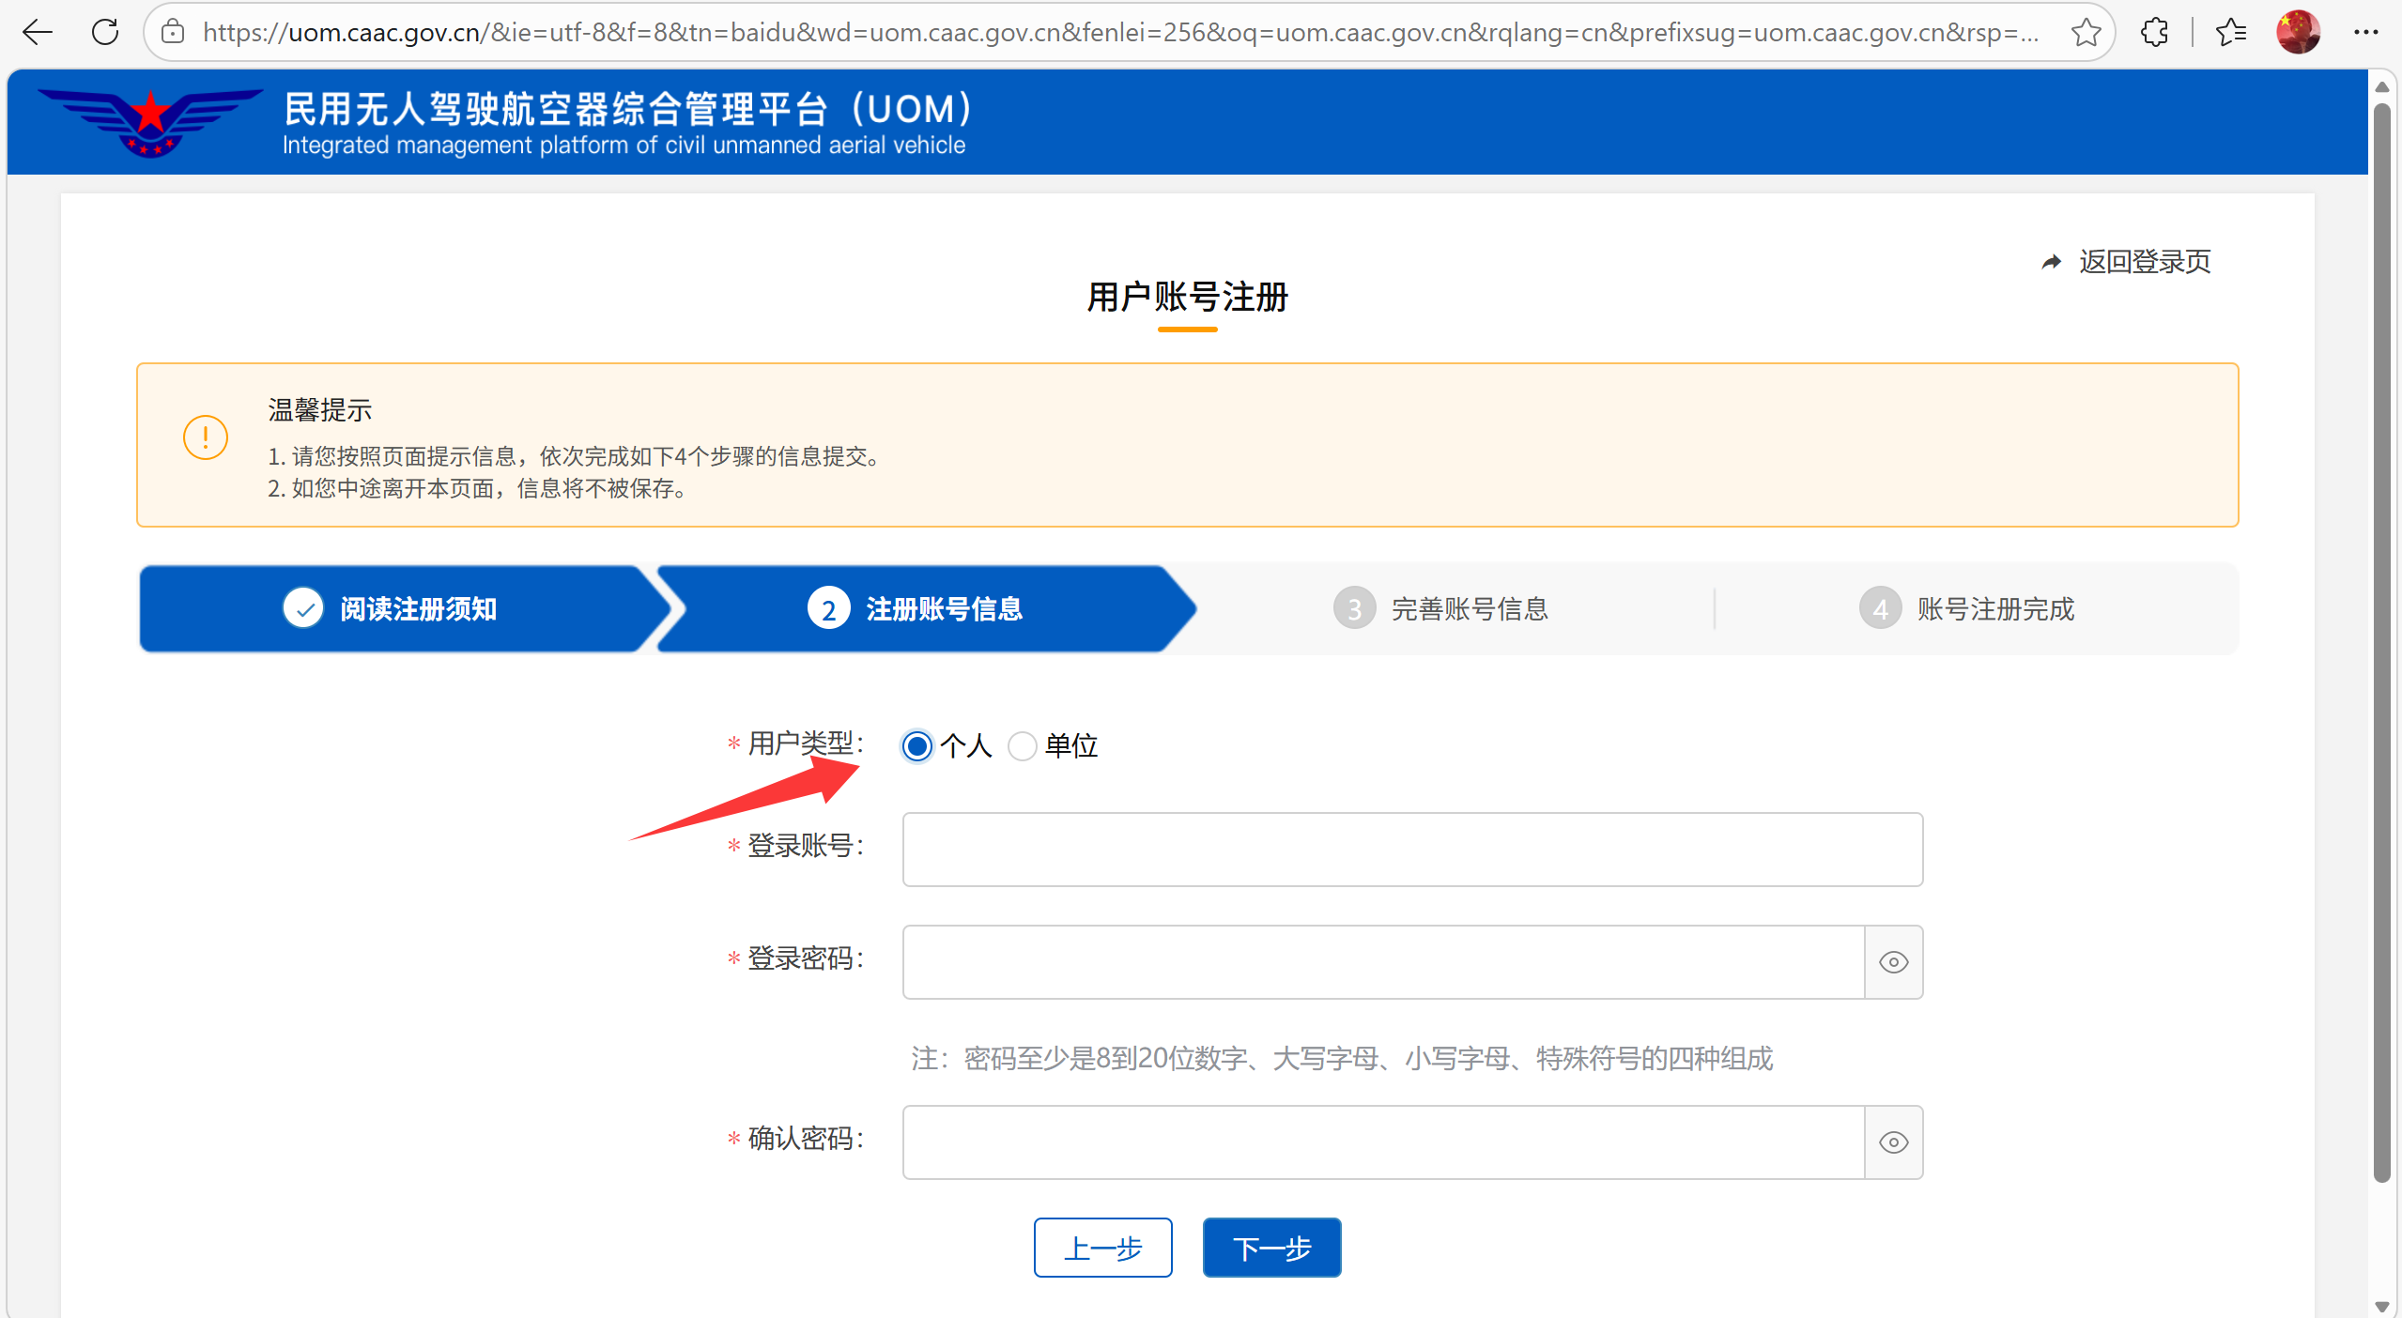Bookmark this page with star icon
The width and height of the screenshot is (2402, 1318).
click(x=2086, y=32)
